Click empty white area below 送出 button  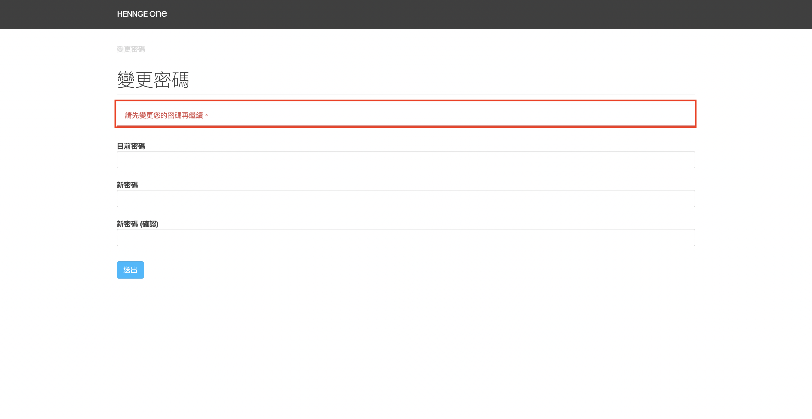(406, 347)
